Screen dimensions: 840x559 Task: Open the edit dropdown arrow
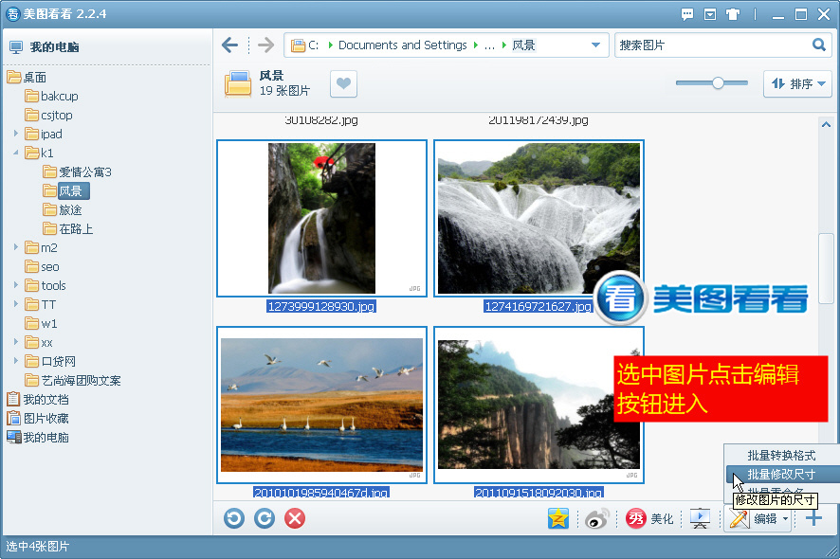click(x=785, y=519)
